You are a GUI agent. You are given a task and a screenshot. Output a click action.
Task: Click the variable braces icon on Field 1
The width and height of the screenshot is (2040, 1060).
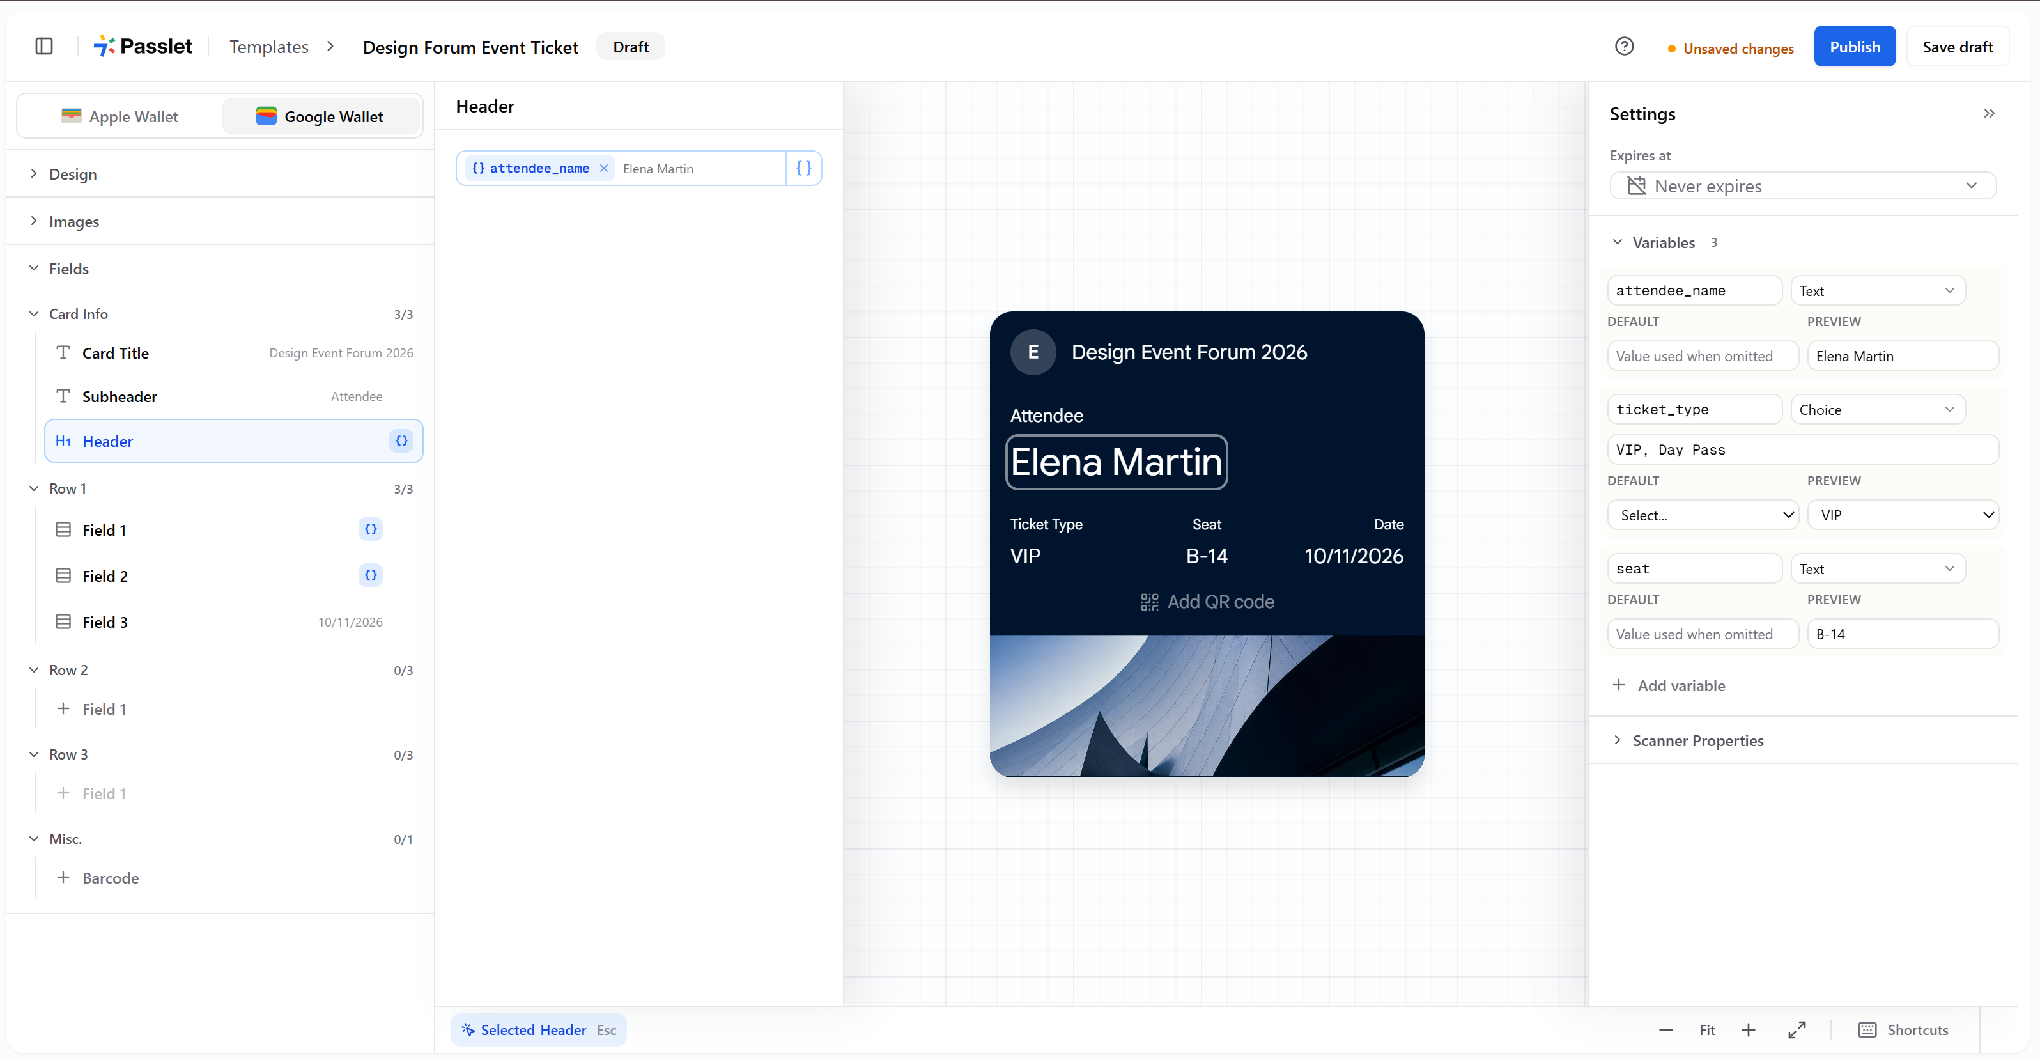click(x=371, y=529)
